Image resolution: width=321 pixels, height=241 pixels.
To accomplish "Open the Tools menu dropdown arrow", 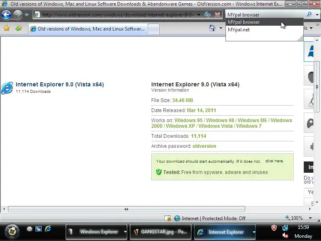I will point(311,28).
